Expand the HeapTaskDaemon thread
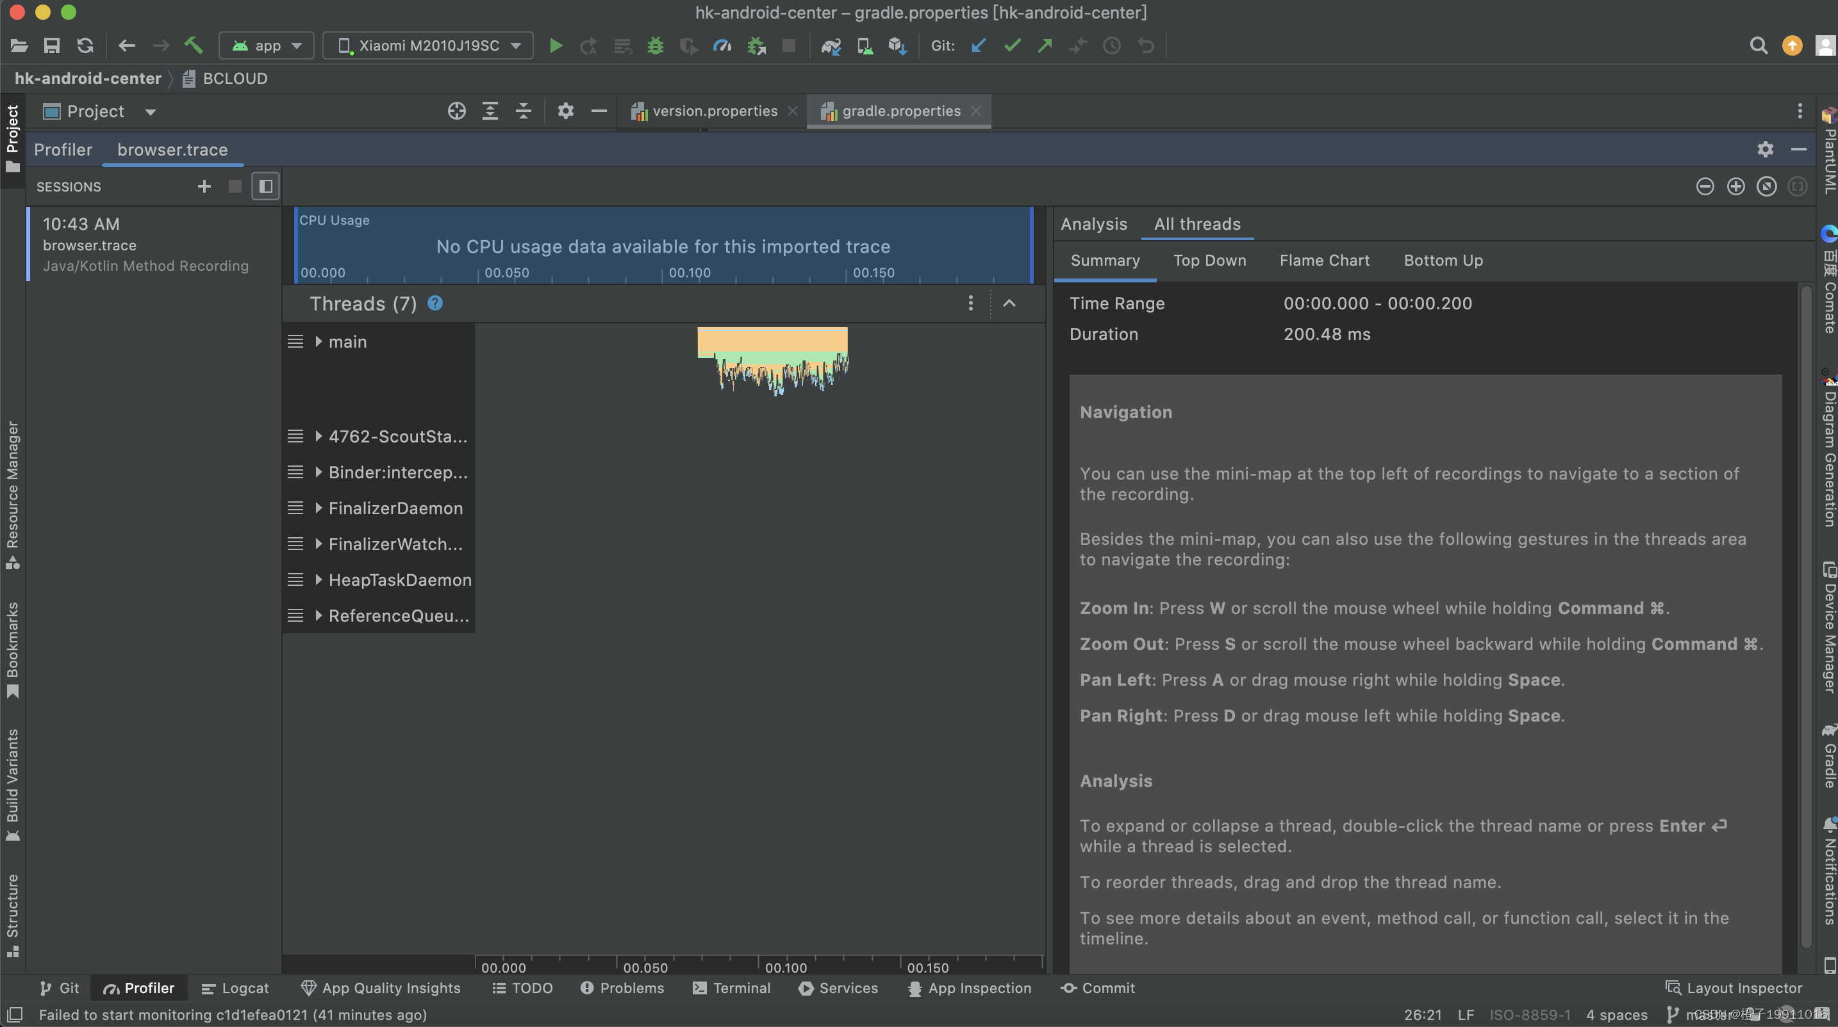Image resolution: width=1838 pixels, height=1027 pixels. [319, 580]
